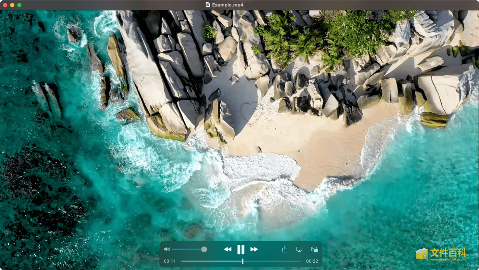Click the rewind button
479x270 pixels.
coord(228,249)
